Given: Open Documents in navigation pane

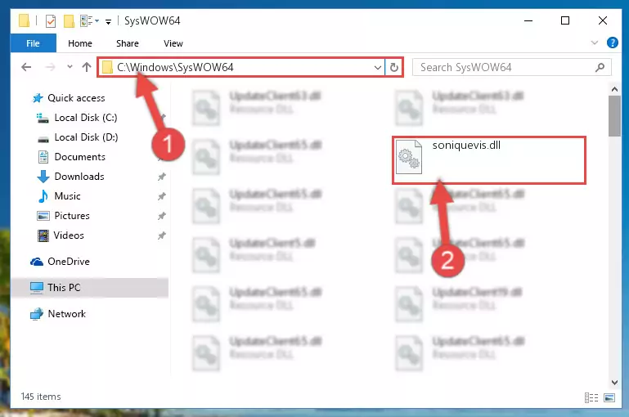Looking at the screenshot, I should (80, 157).
